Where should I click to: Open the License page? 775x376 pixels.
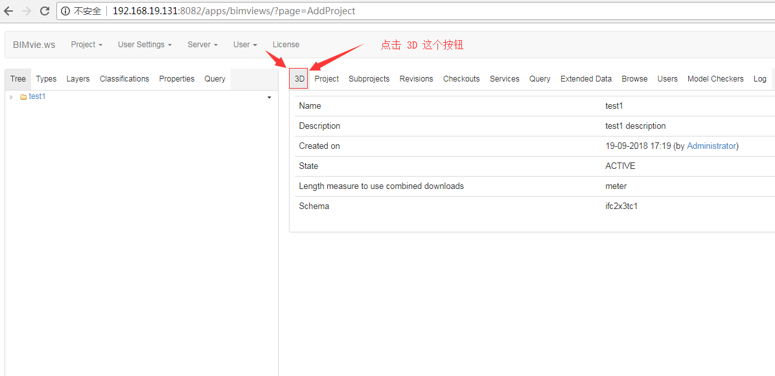pyautogui.click(x=286, y=44)
